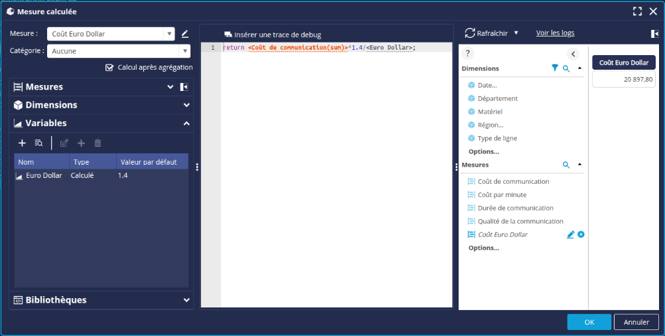This screenshot has height=336, width=665.
Task: Open the Catégorie dropdown
Action: tap(184, 50)
